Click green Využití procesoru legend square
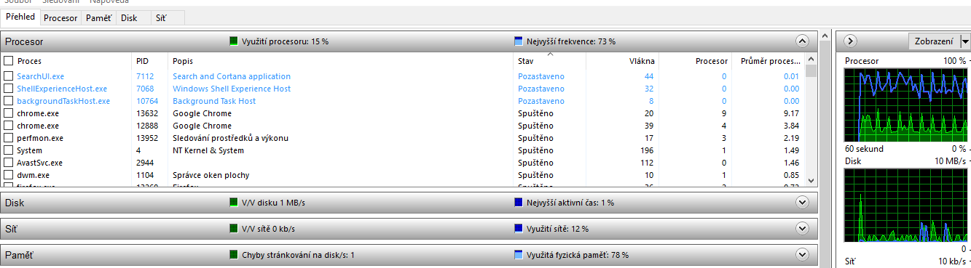 [x=234, y=41]
